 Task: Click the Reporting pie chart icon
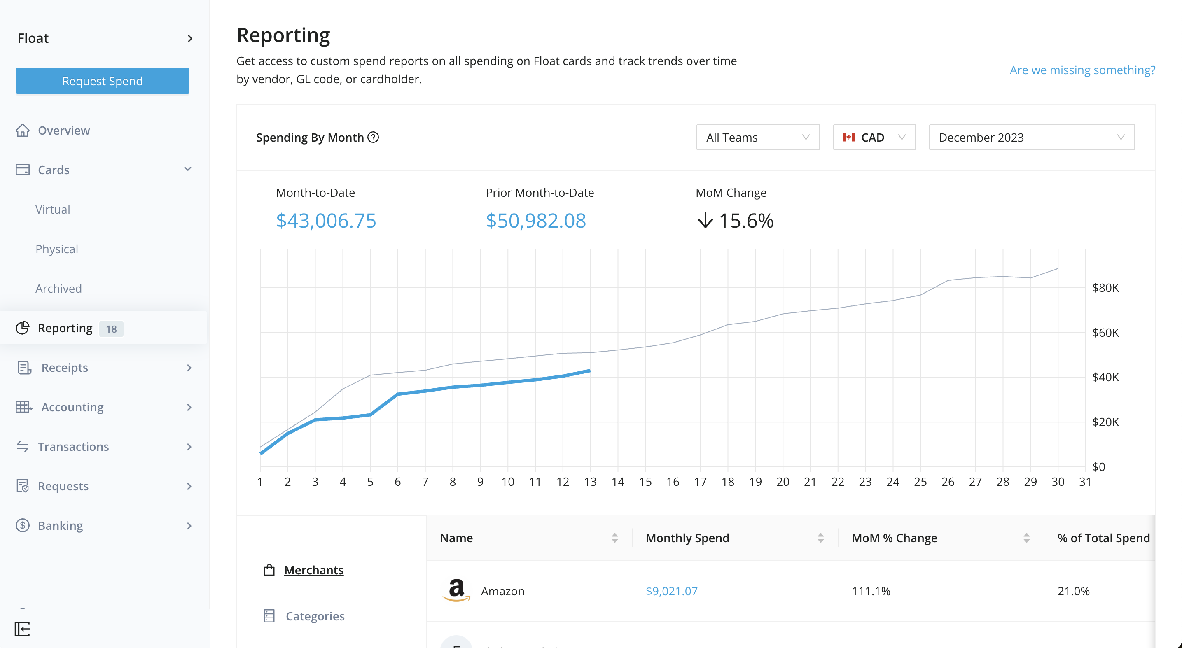(x=23, y=328)
